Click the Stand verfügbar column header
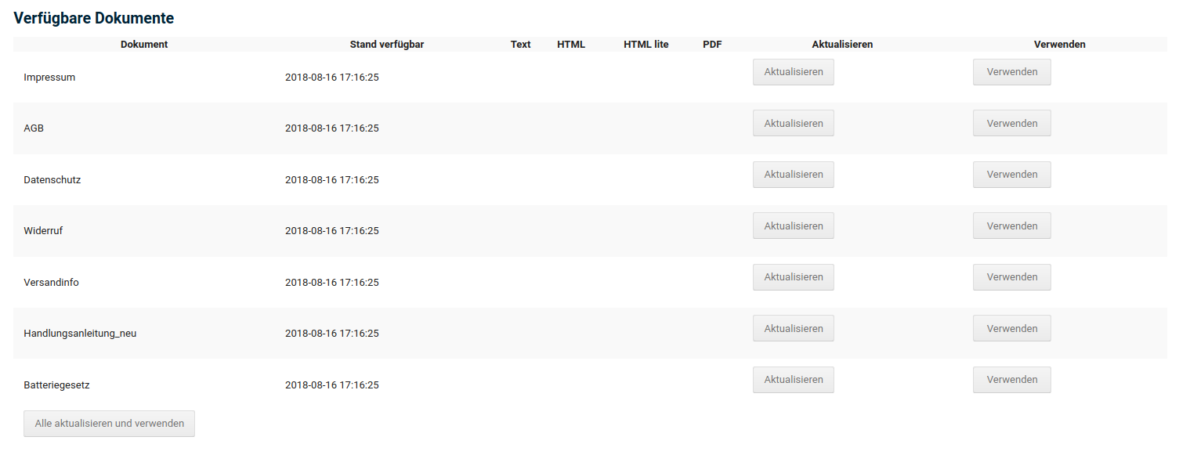1179x455 pixels. click(387, 45)
